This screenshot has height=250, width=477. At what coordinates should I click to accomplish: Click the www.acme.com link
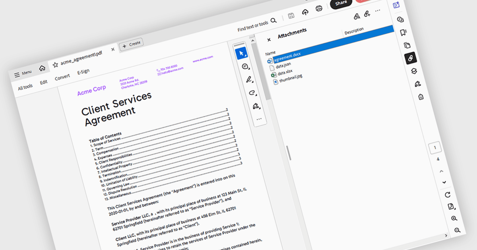203,59
